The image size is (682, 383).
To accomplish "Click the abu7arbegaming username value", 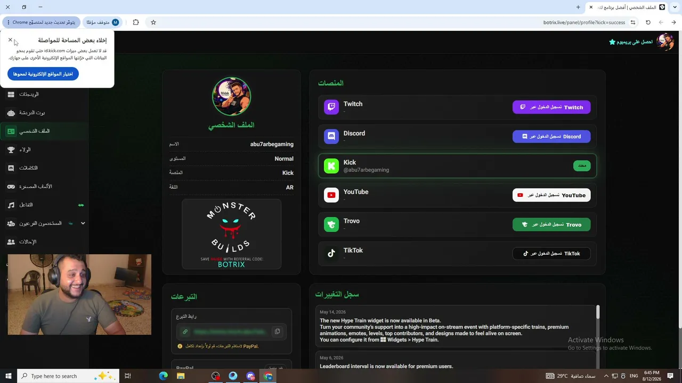I will pos(272,144).
